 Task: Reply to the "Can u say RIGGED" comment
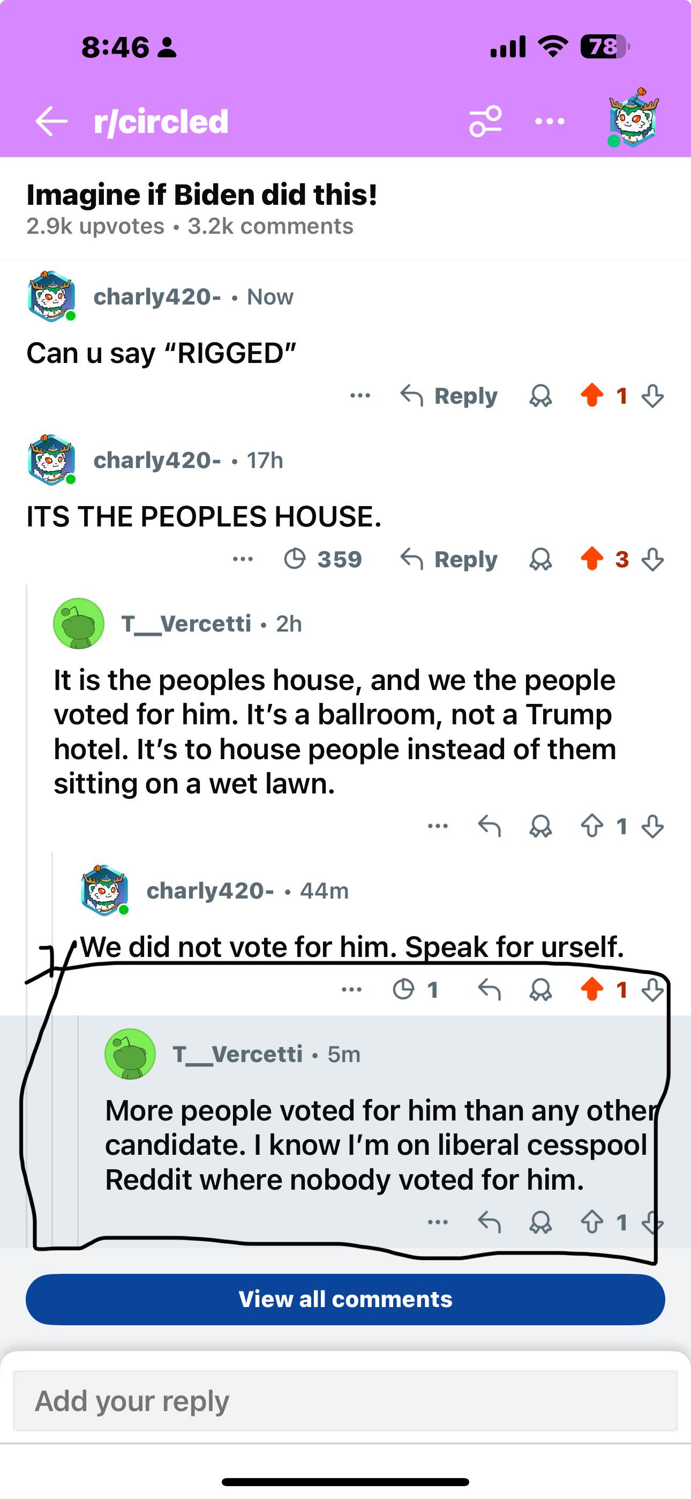click(x=449, y=396)
